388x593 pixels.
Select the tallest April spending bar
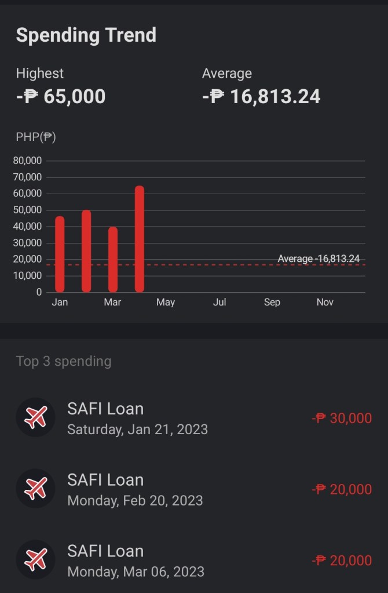click(140, 239)
